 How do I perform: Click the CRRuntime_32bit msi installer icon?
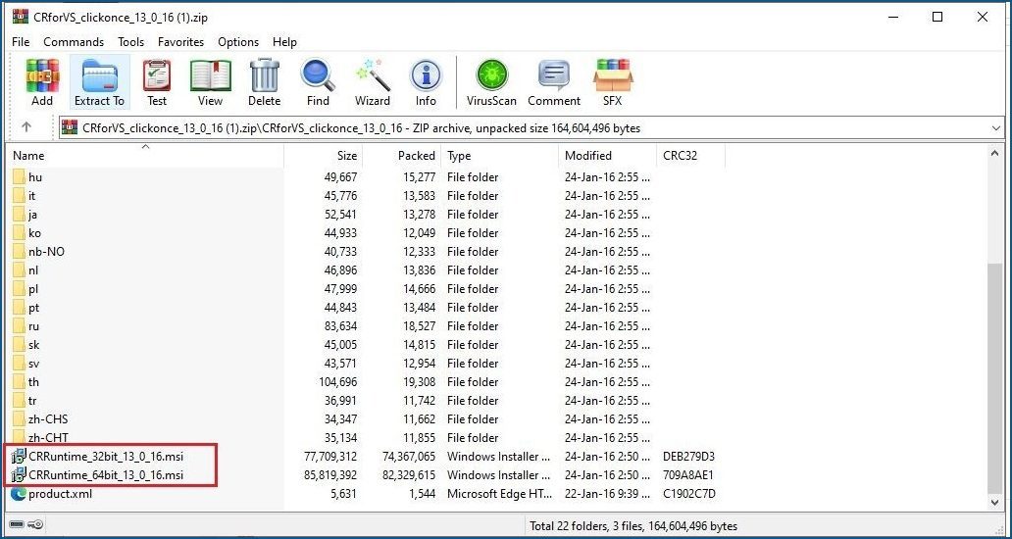click(x=19, y=457)
